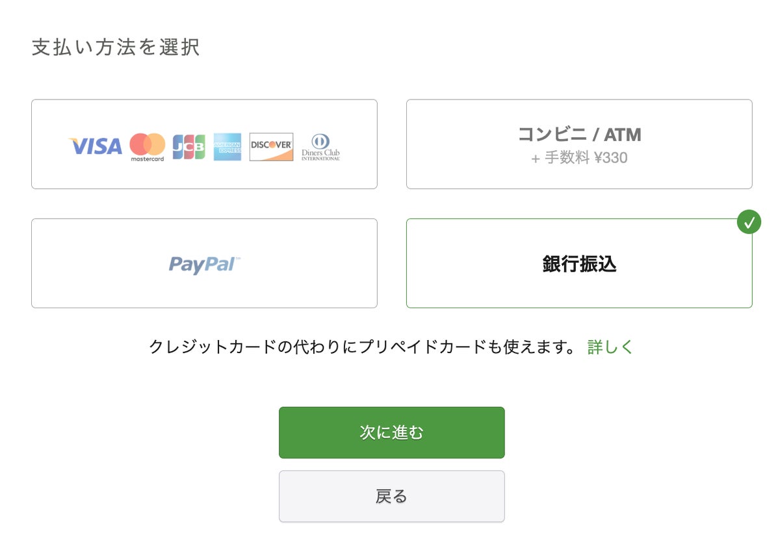Click the American Express logo

click(227, 147)
